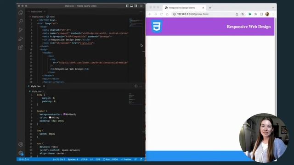Toggle the primary side bar layout icon
The image size is (294, 165).
coord(127,6)
